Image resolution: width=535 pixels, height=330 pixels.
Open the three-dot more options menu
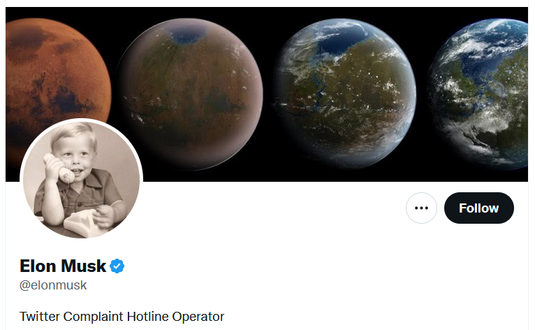[x=421, y=208]
